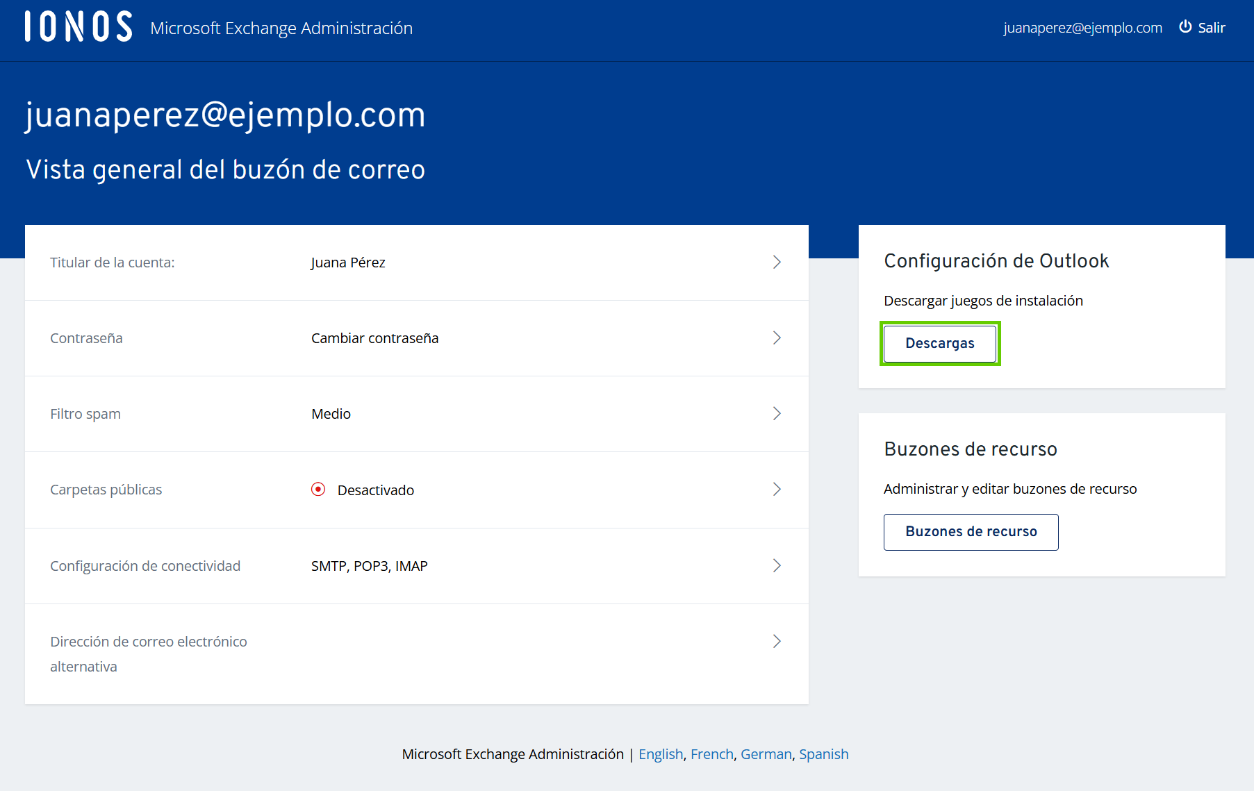Expand the Filtro spam row
This screenshot has height=791, width=1254.
pos(777,413)
